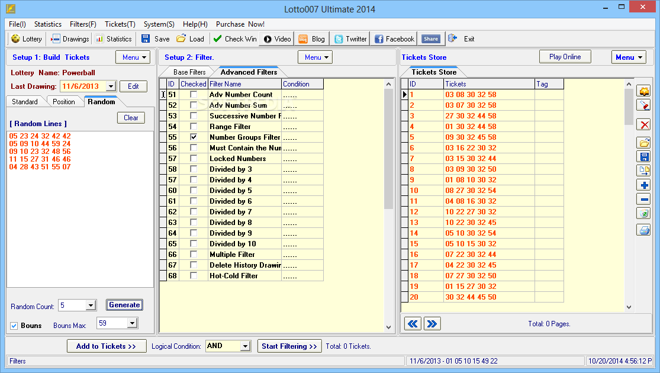Click the paint/clear icon in Tickets Store sidebar
The width and height of the screenshot is (660, 373).
643,105
